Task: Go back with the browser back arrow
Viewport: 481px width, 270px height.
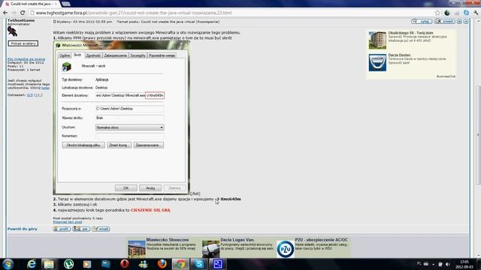Action: click(x=5, y=13)
